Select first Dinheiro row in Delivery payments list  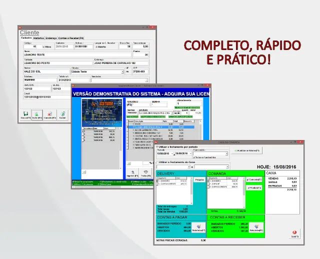click(173, 181)
